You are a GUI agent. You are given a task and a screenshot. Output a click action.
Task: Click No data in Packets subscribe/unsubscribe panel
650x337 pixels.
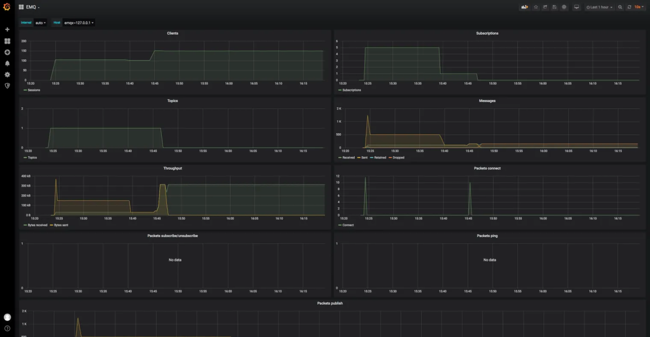pos(175,260)
